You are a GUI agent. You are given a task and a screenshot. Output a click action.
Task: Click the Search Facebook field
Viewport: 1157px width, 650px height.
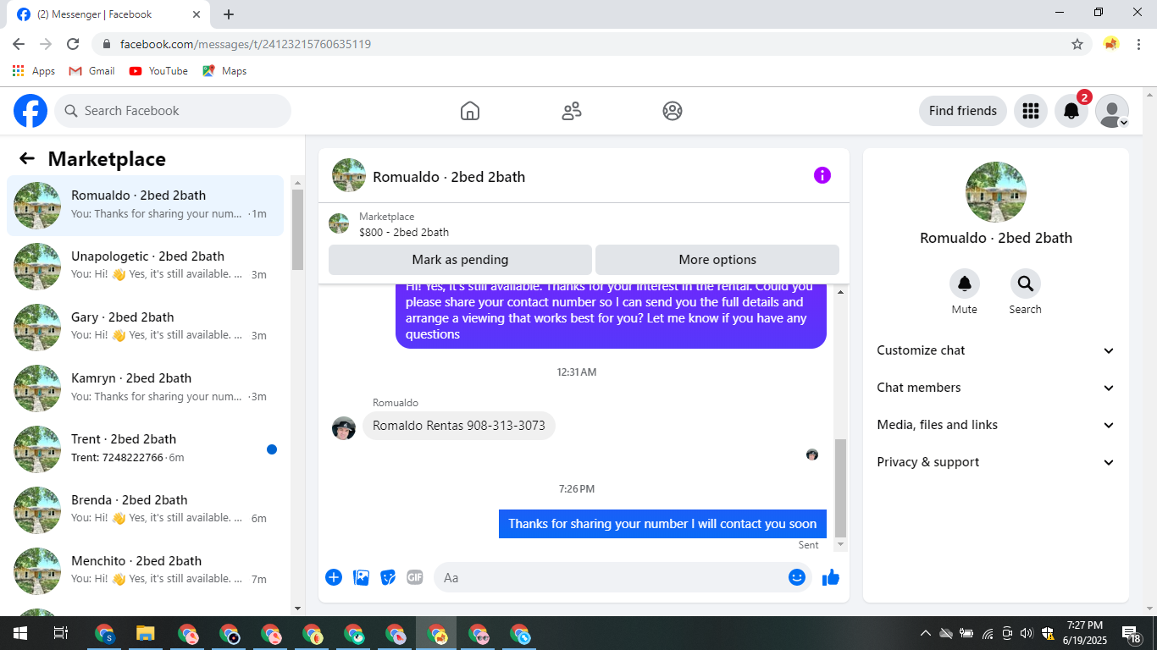[x=173, y=111]
